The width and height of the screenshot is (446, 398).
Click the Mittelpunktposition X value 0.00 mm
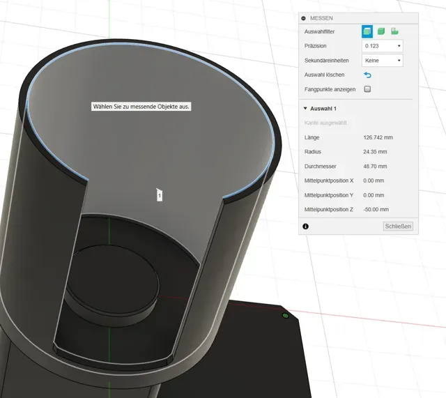(374, 181)
